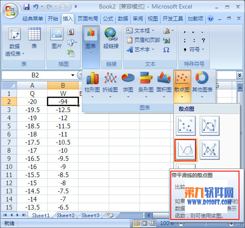Expand the Scatter chart dropdown
The width and height of the screenshot is (245, 228).
tap(182, 97)
